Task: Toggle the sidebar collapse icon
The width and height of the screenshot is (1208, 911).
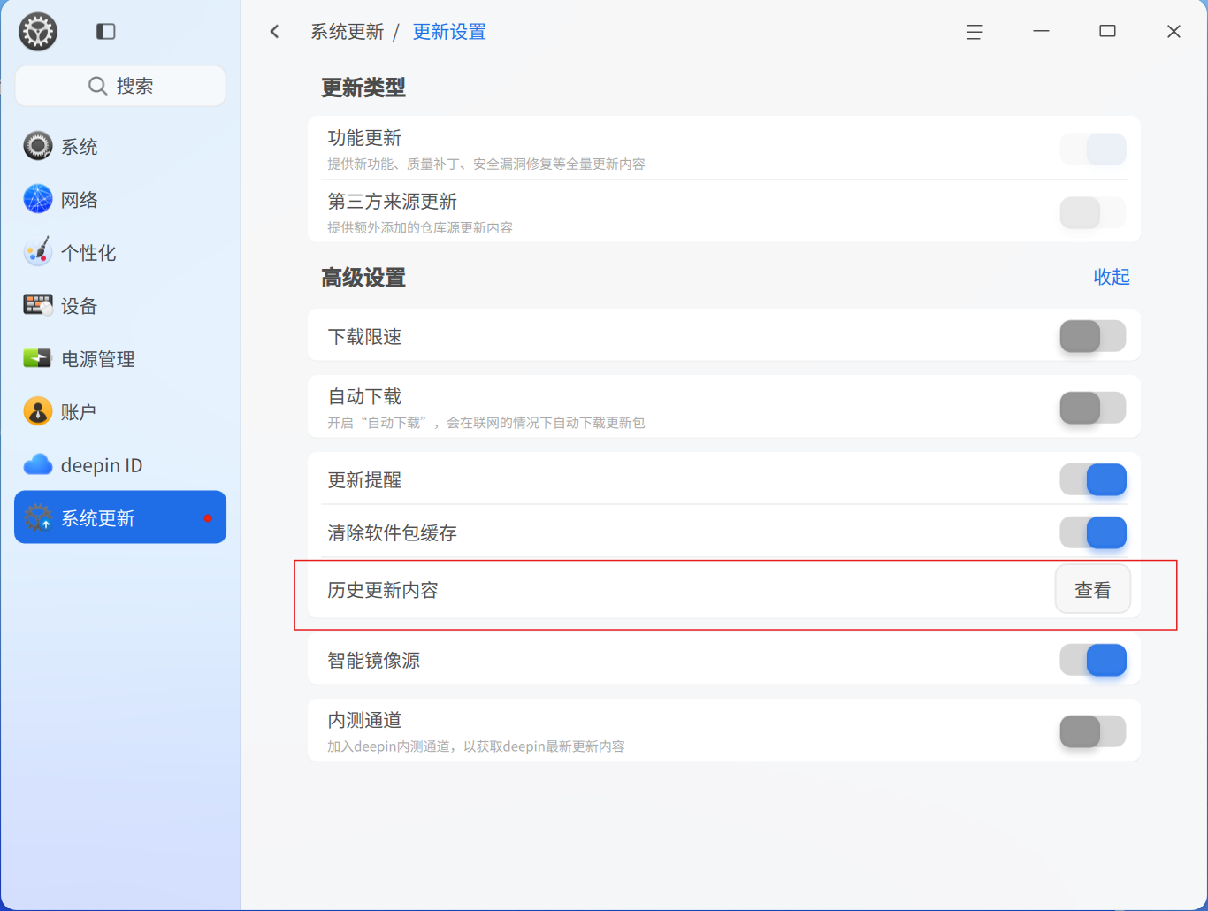Action: pos(106,32)
